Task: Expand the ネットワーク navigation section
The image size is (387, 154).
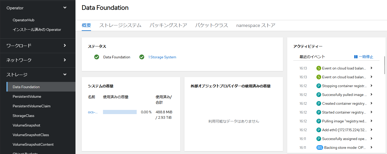Action: click(38, 60)
